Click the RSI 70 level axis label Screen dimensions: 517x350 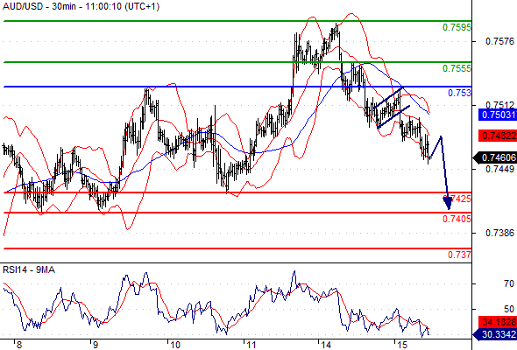(509, 283)
